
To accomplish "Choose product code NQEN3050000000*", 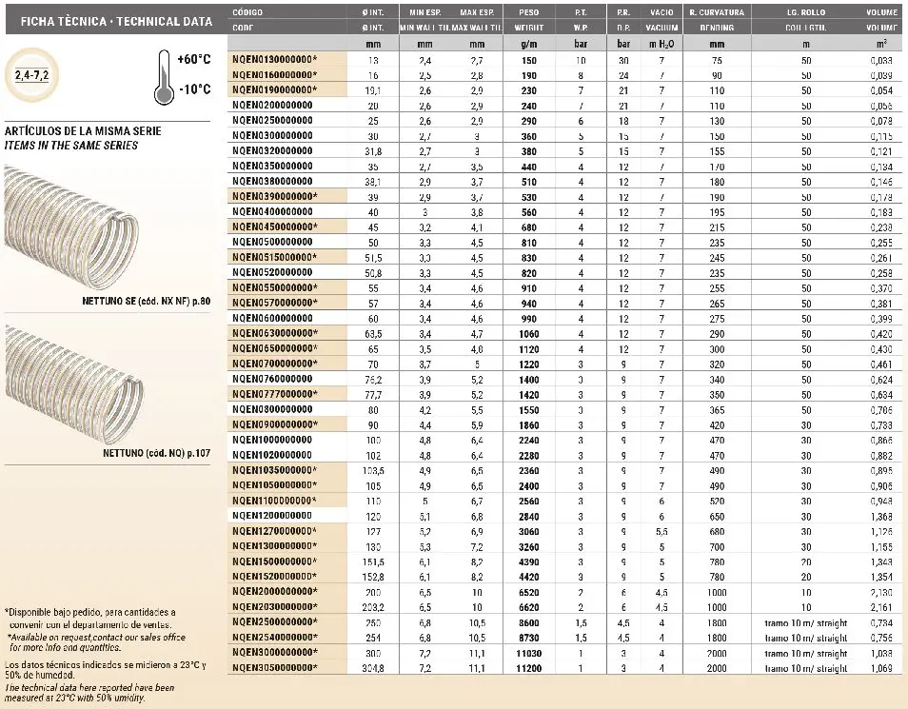I will pyautogui.click(x=275, y=667).
